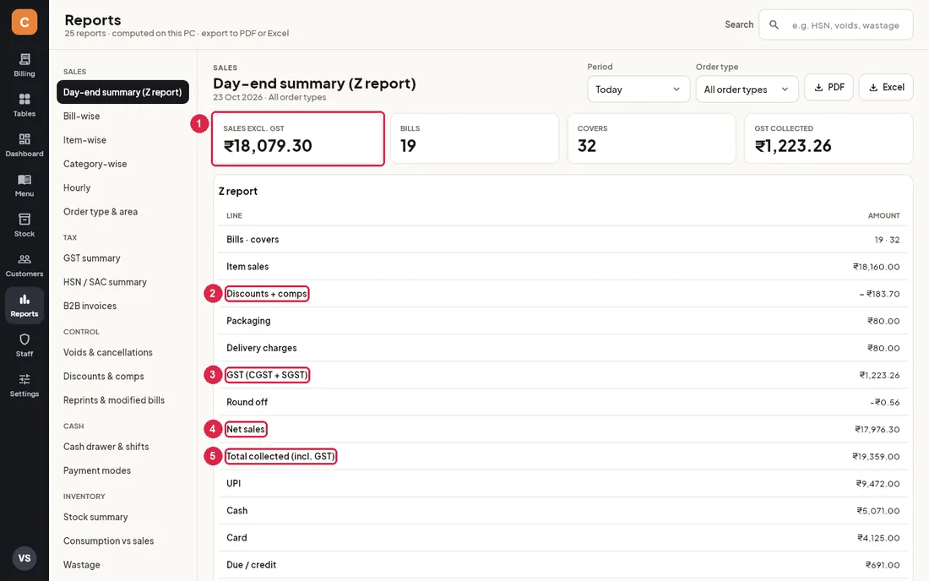Image resolution: width=929 pixels, height=581 pixels.
Task: Click the GST Collected card
Action: (828, 138)
